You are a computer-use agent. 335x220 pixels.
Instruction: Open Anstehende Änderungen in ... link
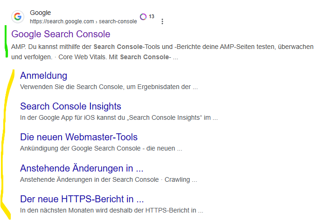click(82, 168)
